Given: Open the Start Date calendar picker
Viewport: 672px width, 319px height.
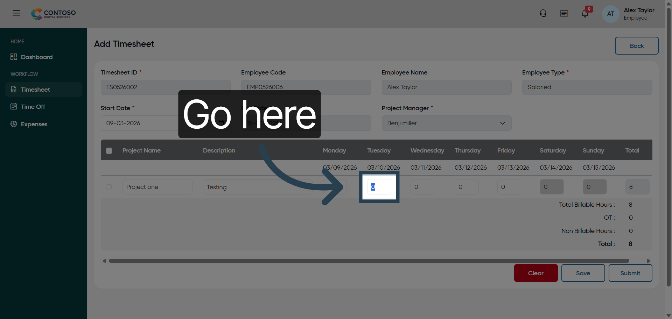Looking at the screenshot, I should pyautogui.click(x=221, y=123).
